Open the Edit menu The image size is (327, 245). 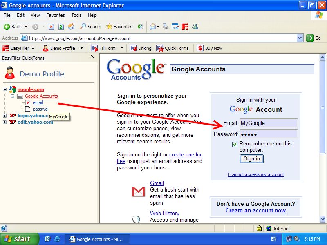pos(20,15)
